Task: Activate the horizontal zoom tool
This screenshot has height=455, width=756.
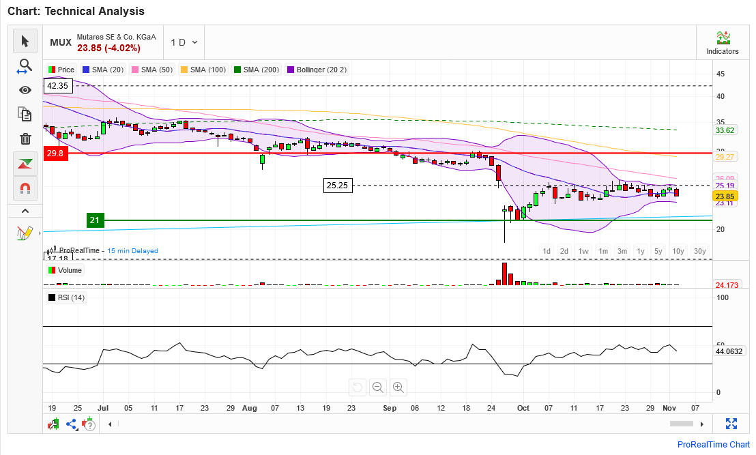Action: pyautogui.click(x=25, y=66)
